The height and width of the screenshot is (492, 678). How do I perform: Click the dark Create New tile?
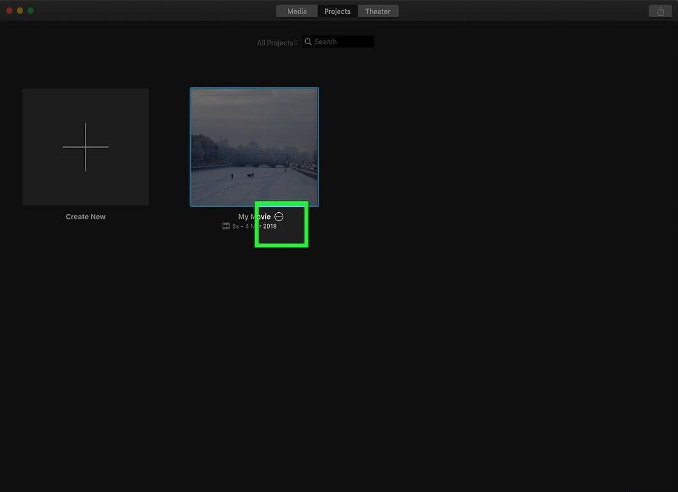(86, 147)
